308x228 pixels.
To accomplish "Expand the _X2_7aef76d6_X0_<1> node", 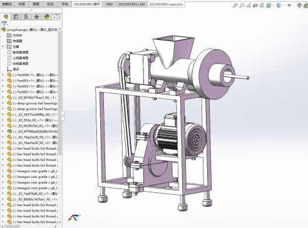I will (x=3, y=194).
